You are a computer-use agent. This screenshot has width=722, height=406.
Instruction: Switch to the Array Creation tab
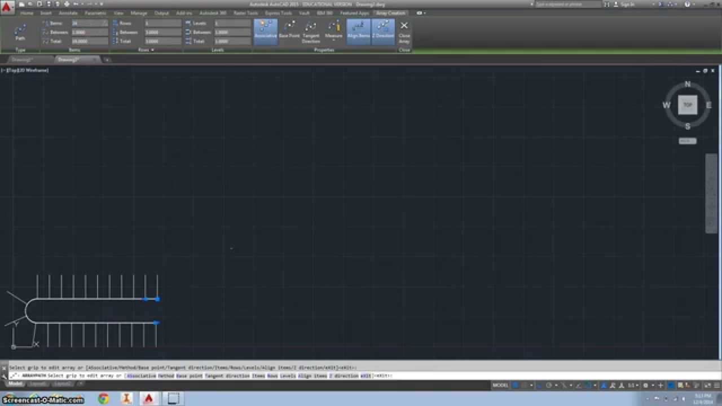391,13
